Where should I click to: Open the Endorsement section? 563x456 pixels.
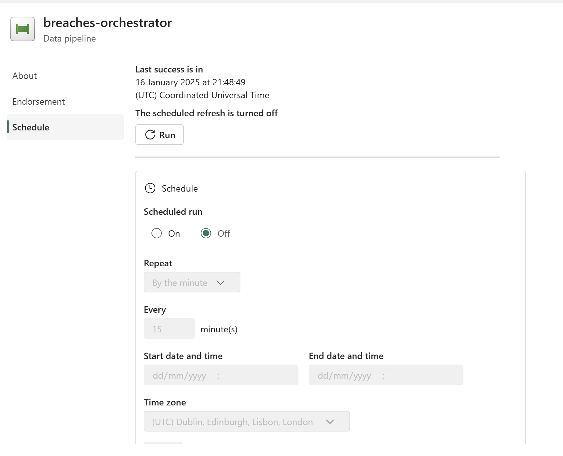click(x=38, y=101)
